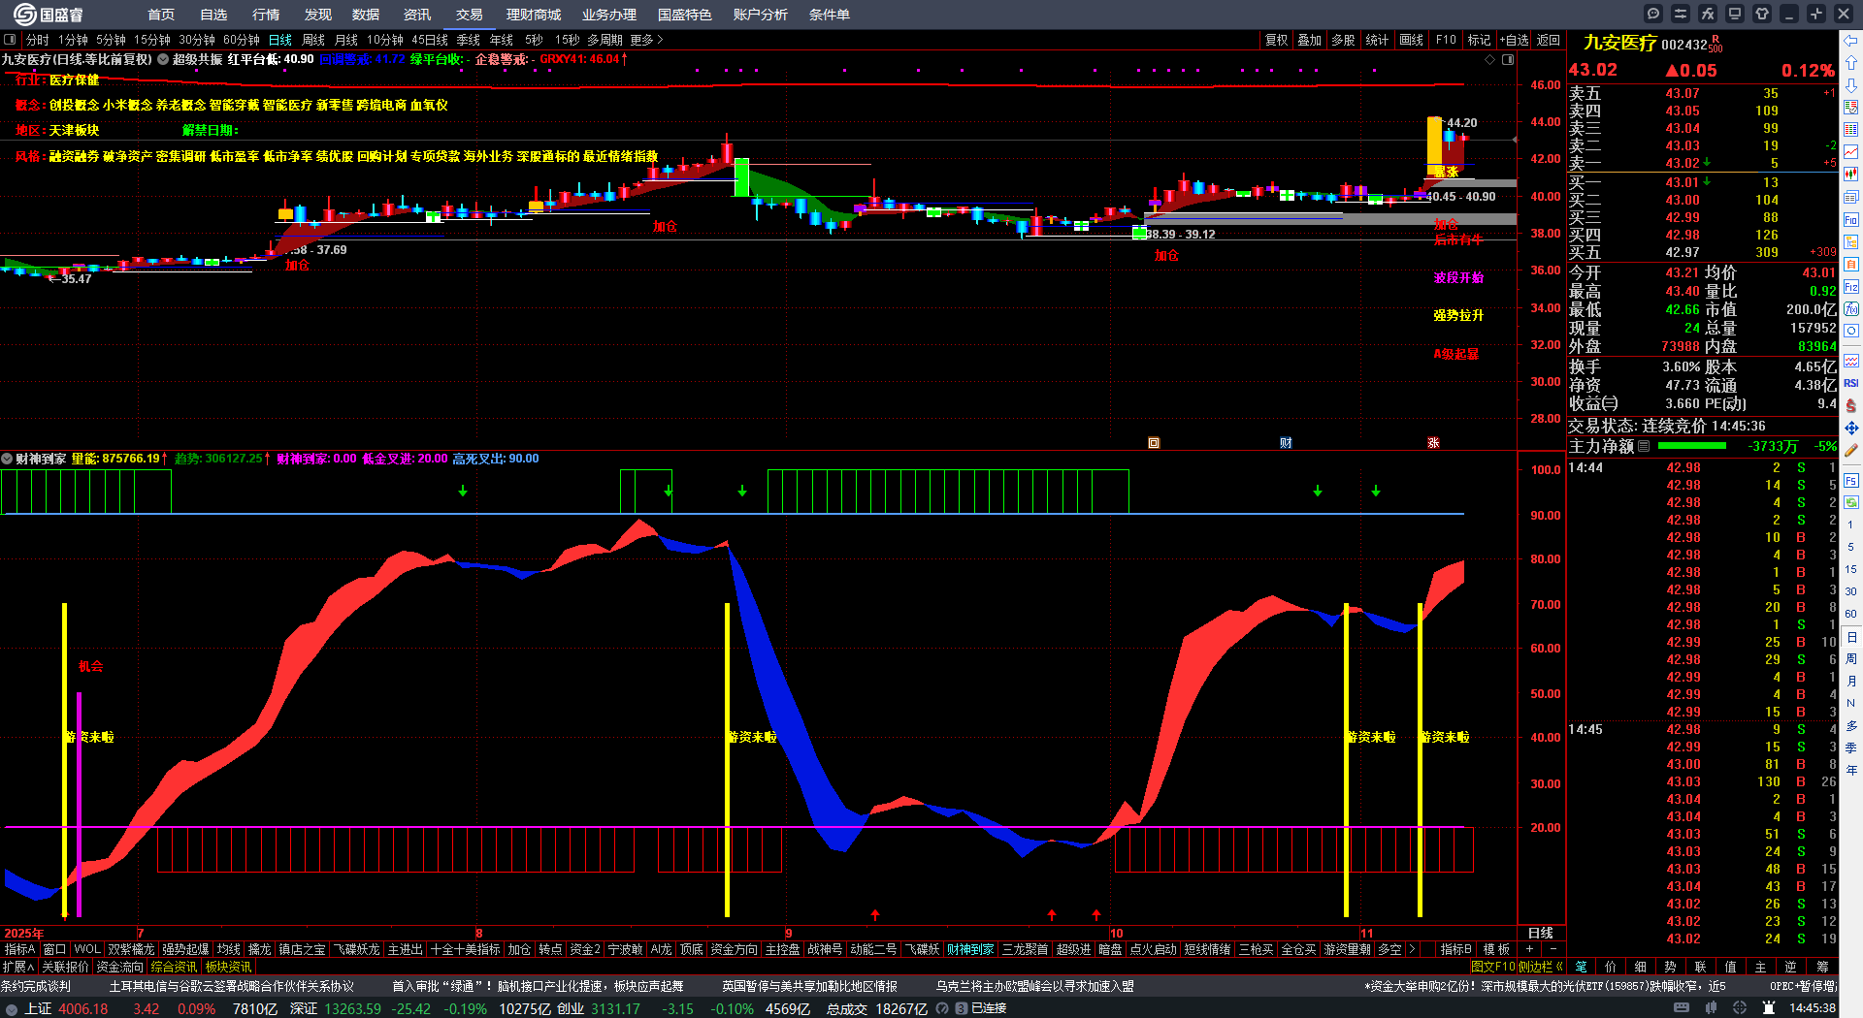The height and width of the screenshot is (1018, 1863).
Task: Expand the 指标B indicator group
Action: (1456, 949)
